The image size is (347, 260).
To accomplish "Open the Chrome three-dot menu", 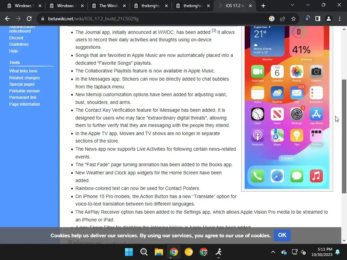I will click(340, 19).
